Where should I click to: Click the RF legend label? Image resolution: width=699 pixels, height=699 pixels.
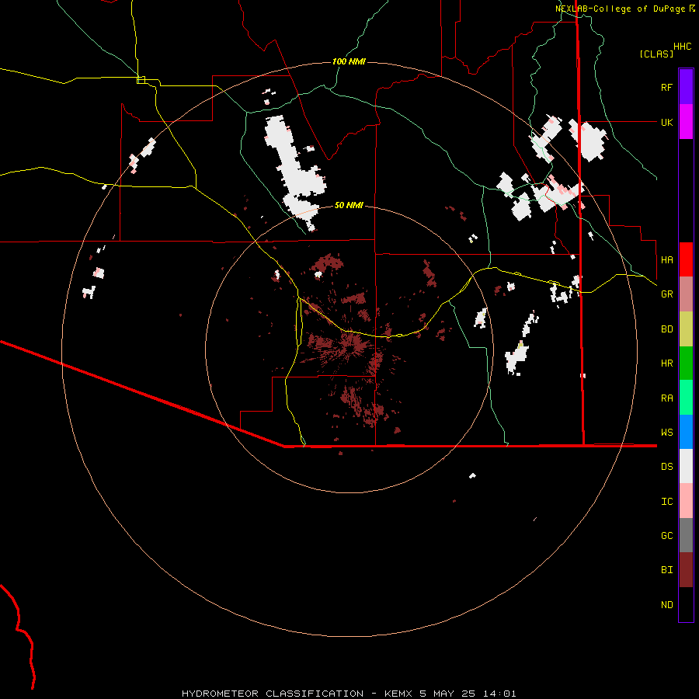[x=666, y=87]
